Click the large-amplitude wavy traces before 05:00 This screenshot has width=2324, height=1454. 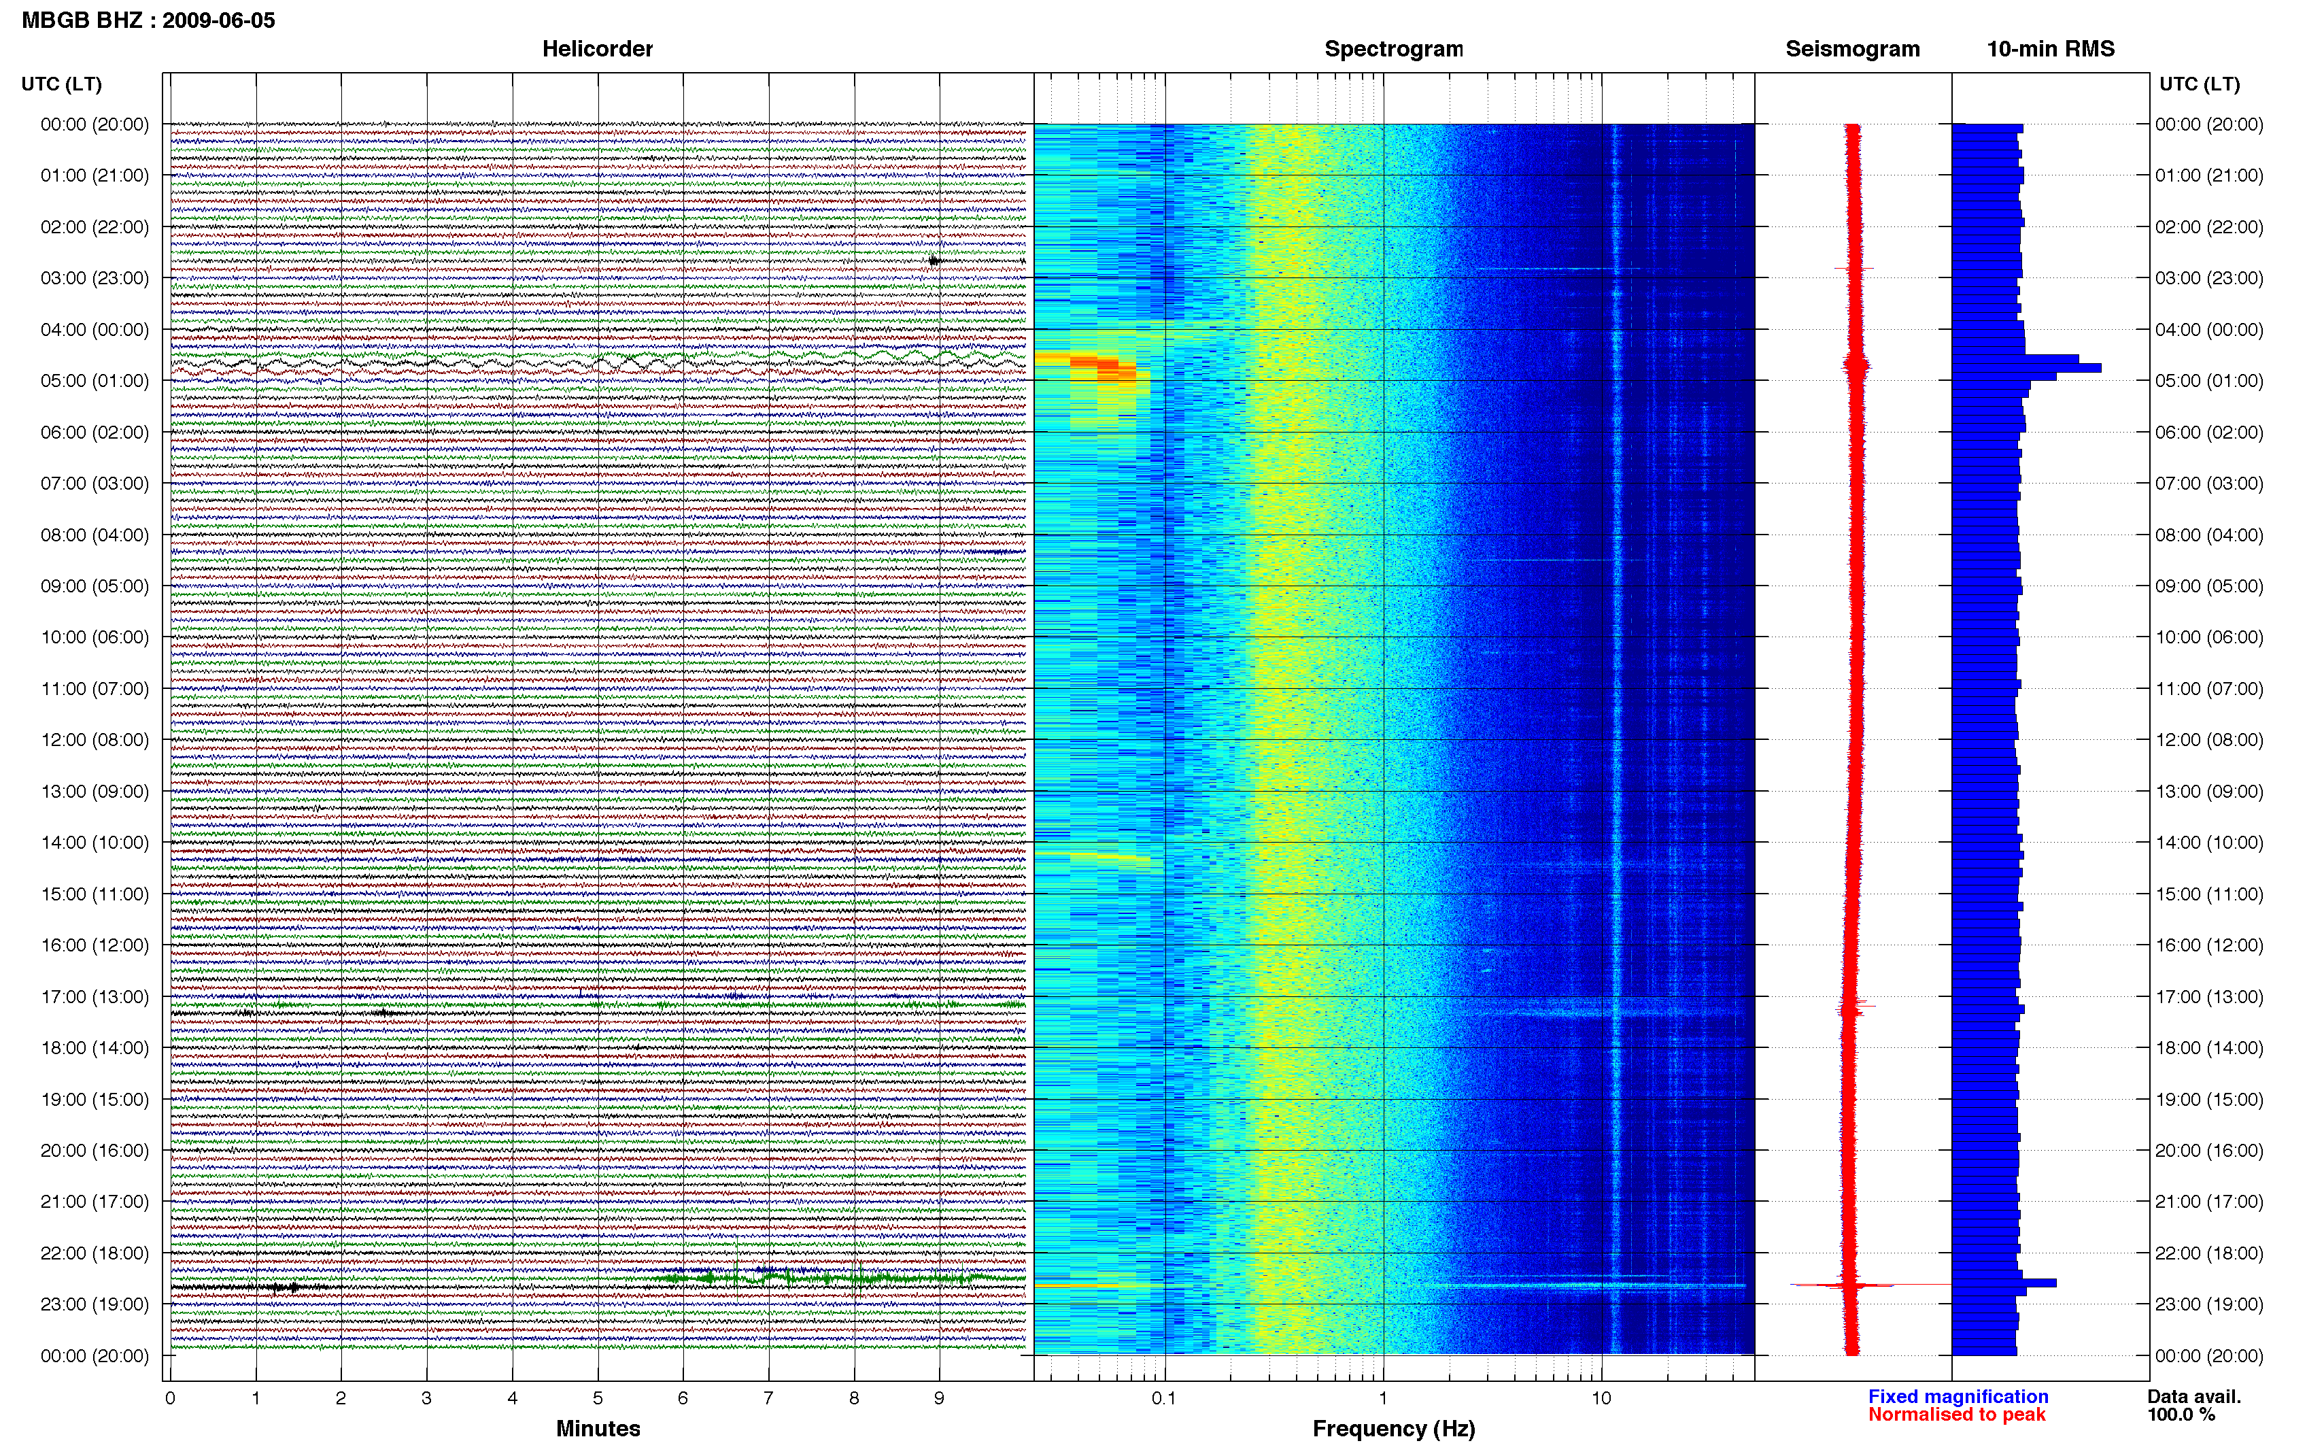pyautogui.click(x=598, y=362)
